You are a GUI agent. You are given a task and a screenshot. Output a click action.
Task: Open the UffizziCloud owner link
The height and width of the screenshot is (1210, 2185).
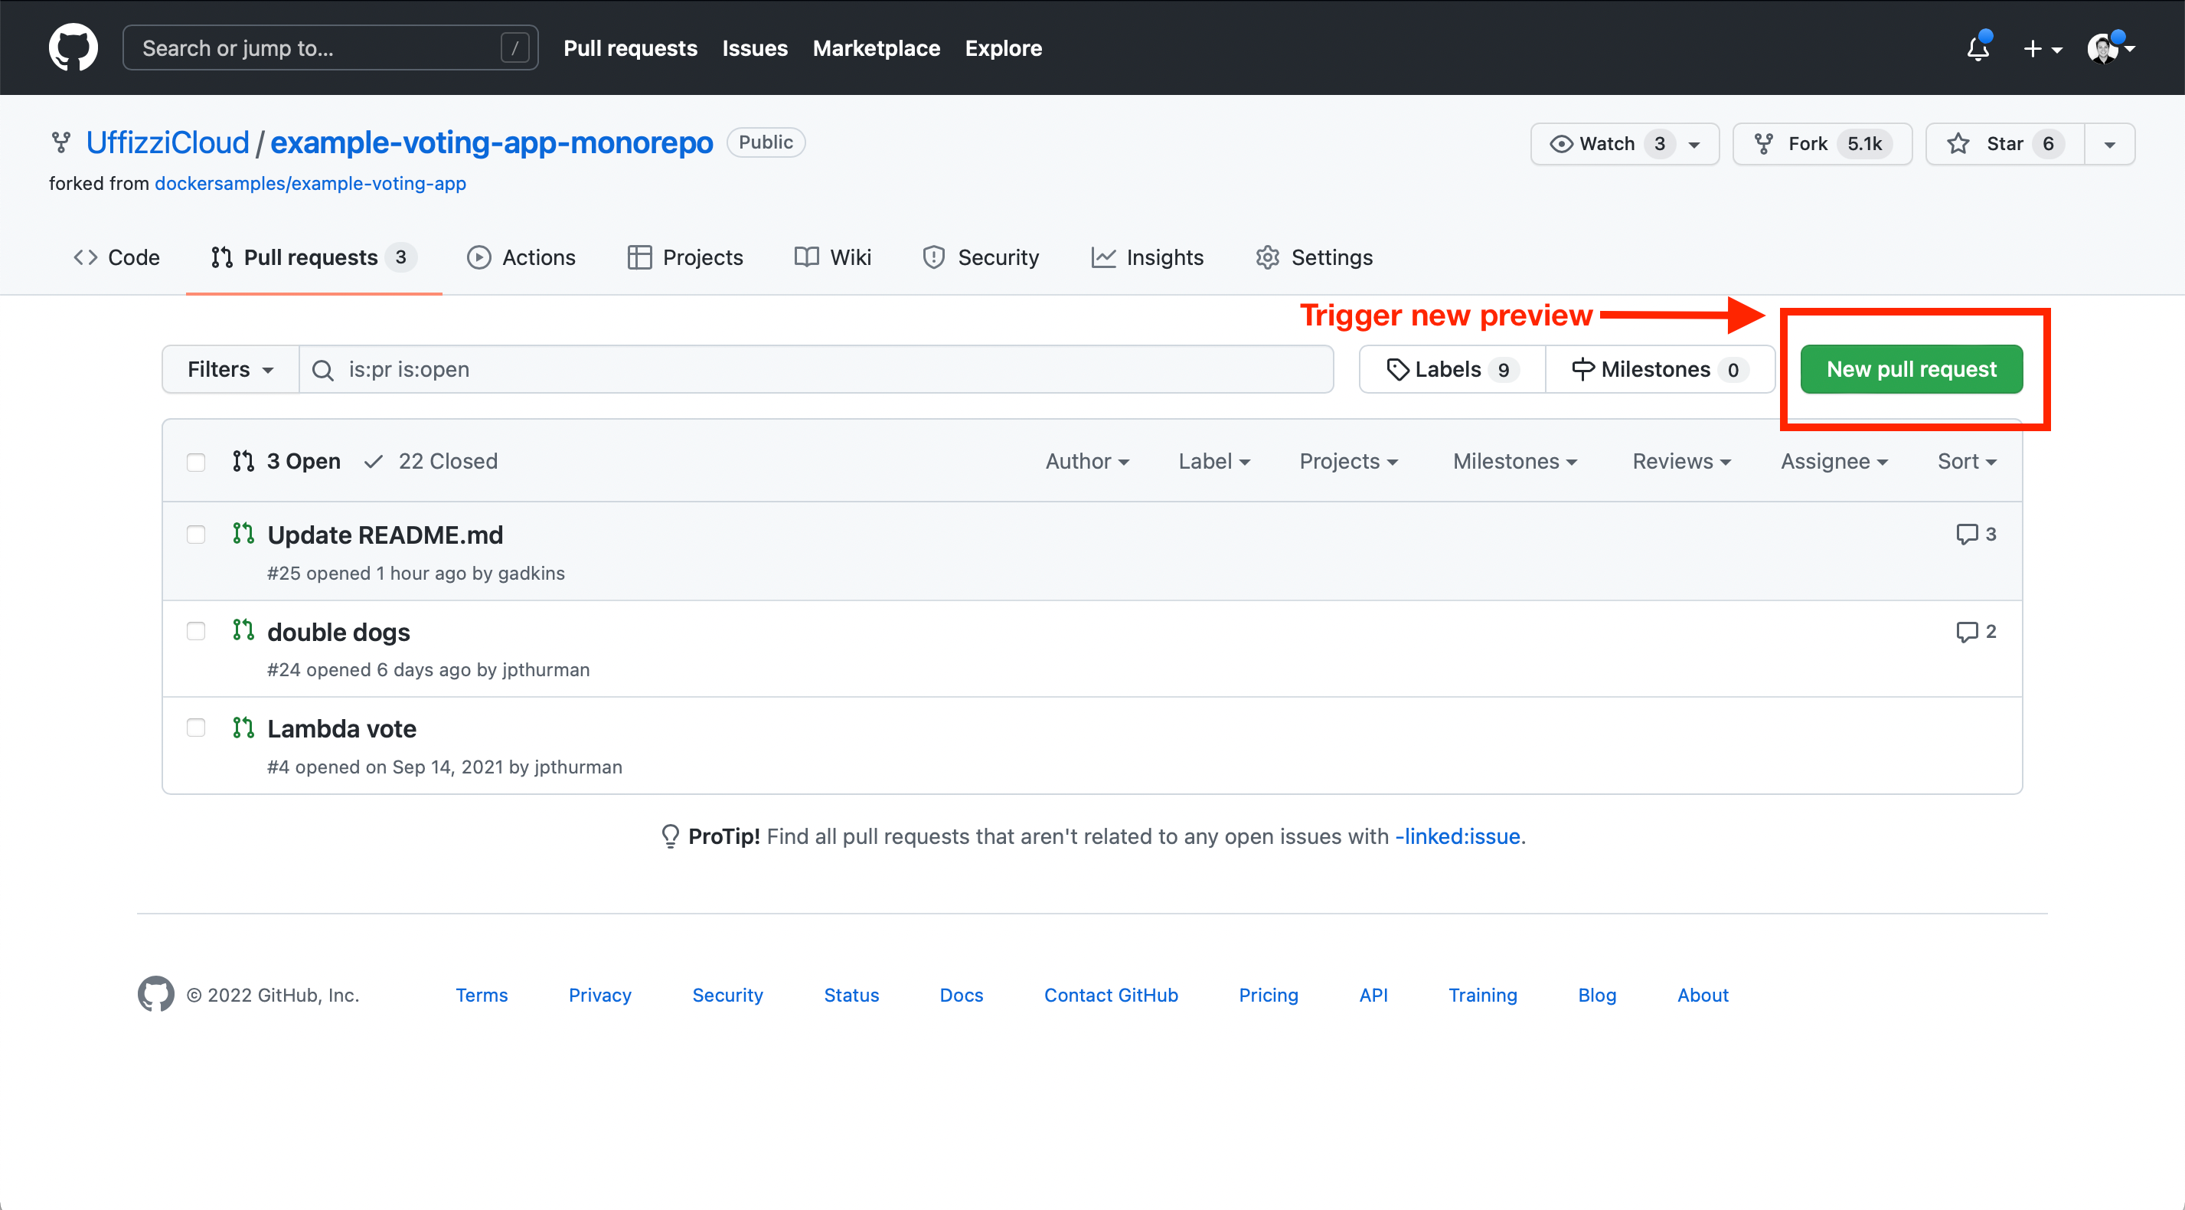[x=168, y=142]
